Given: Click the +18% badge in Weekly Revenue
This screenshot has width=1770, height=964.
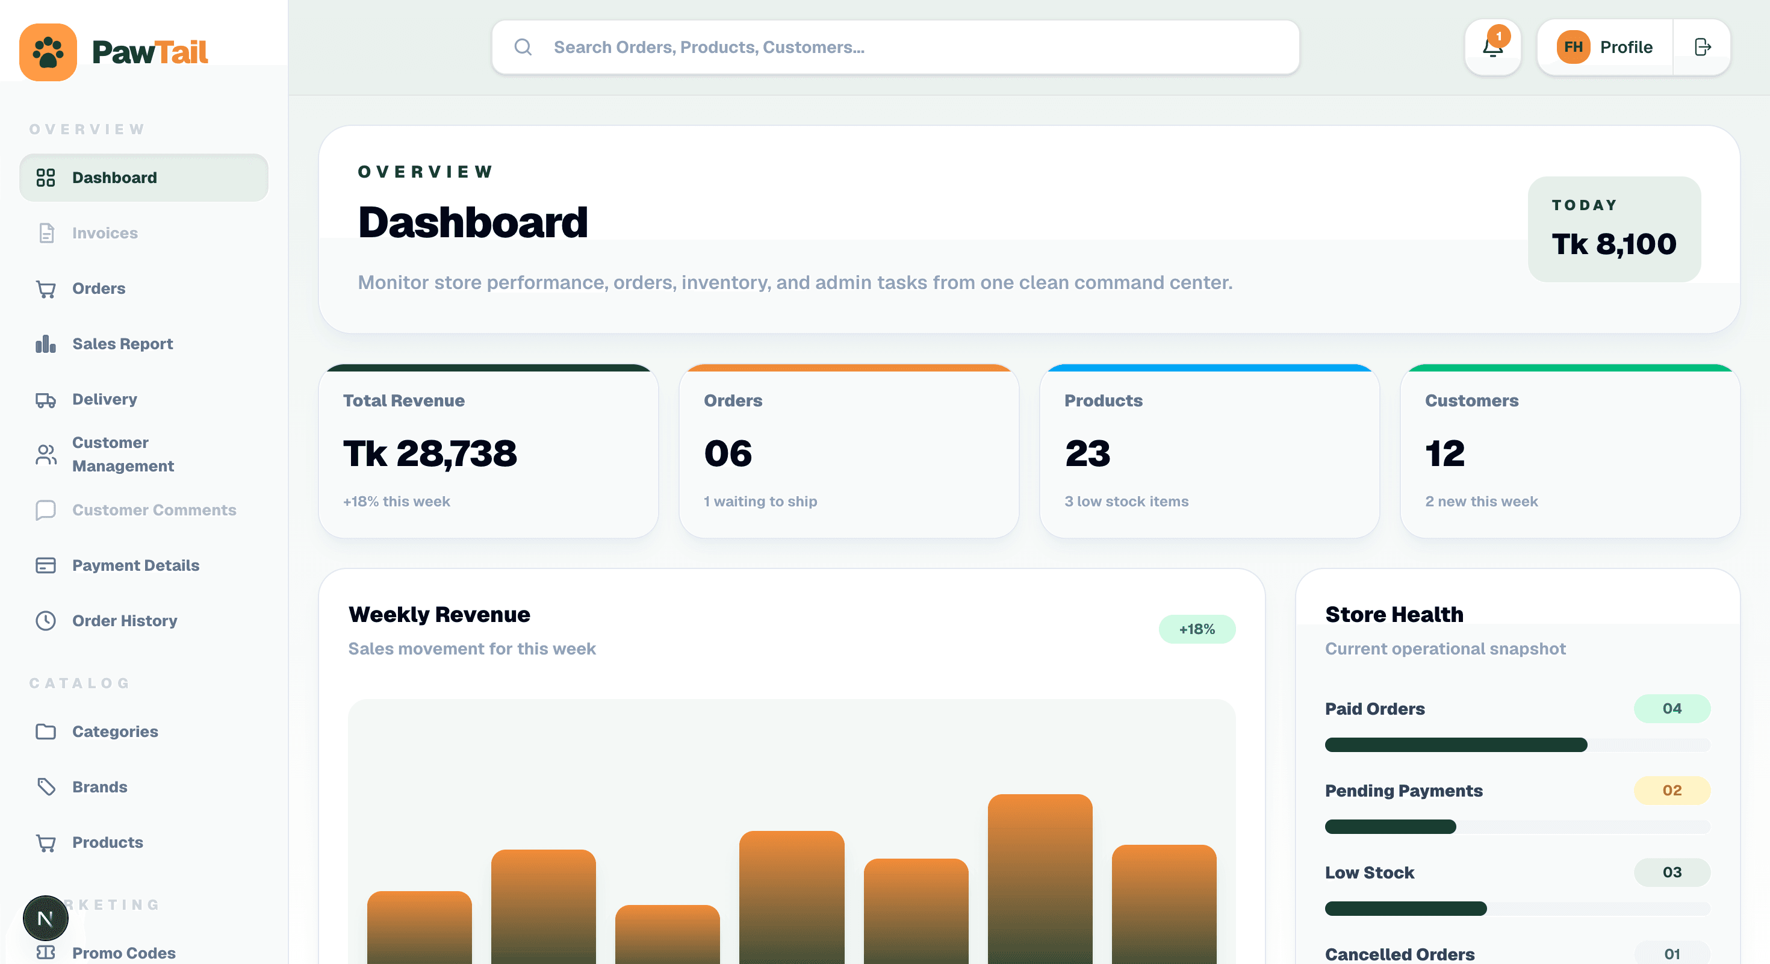Looking at the screenshot, I should click(1197, 629).
